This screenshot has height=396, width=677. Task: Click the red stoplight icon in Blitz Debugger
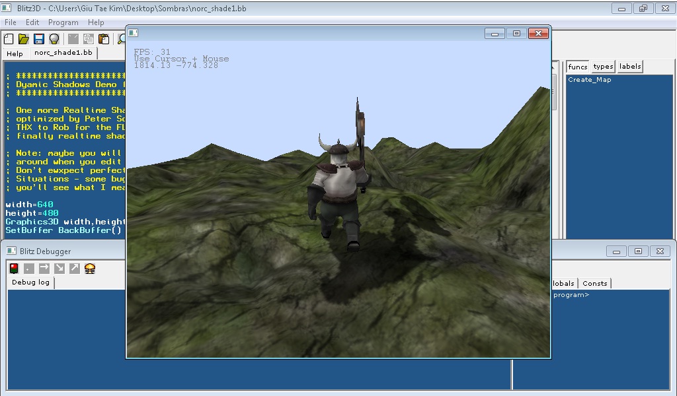[x=14, y=269]
